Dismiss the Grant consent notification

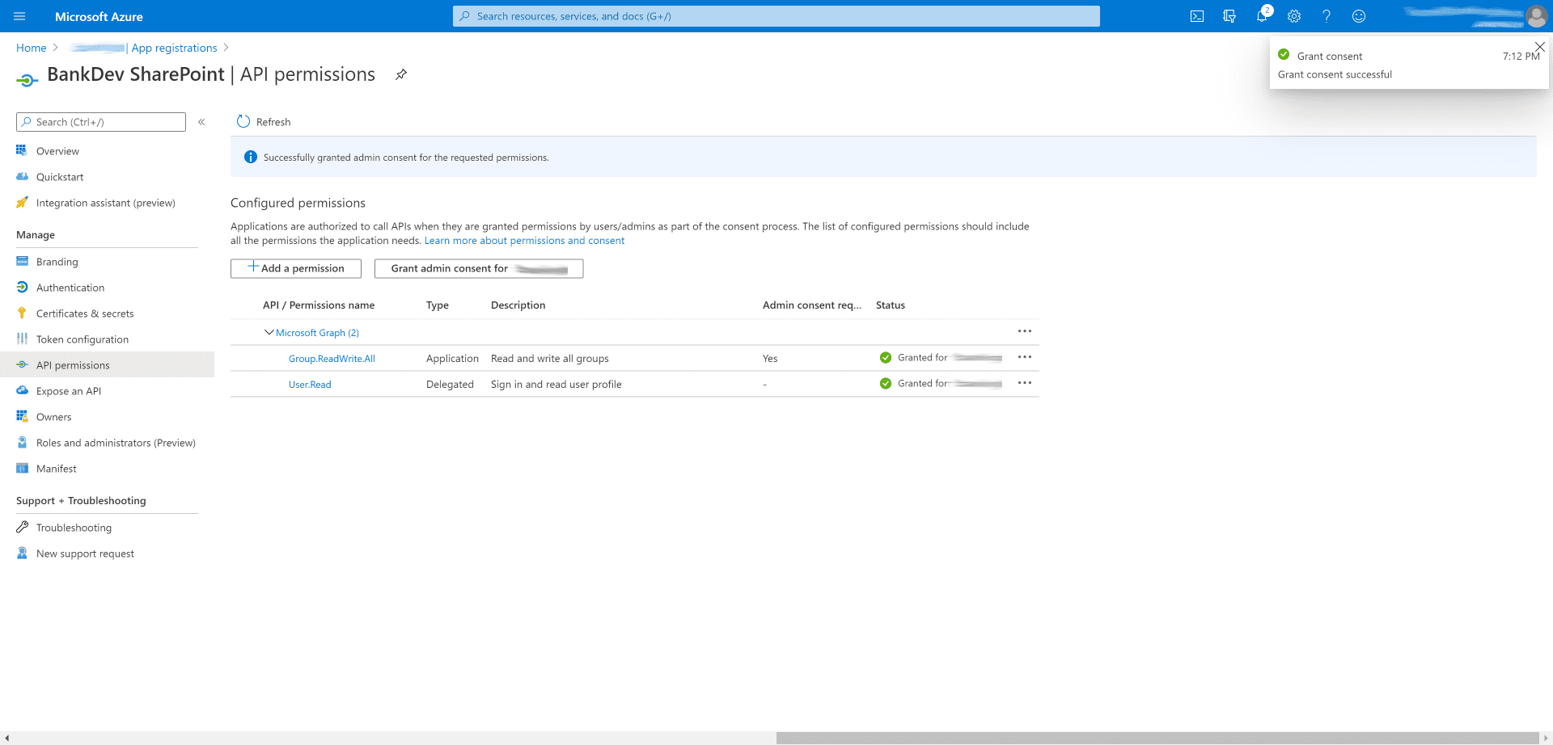(1539, 47)
